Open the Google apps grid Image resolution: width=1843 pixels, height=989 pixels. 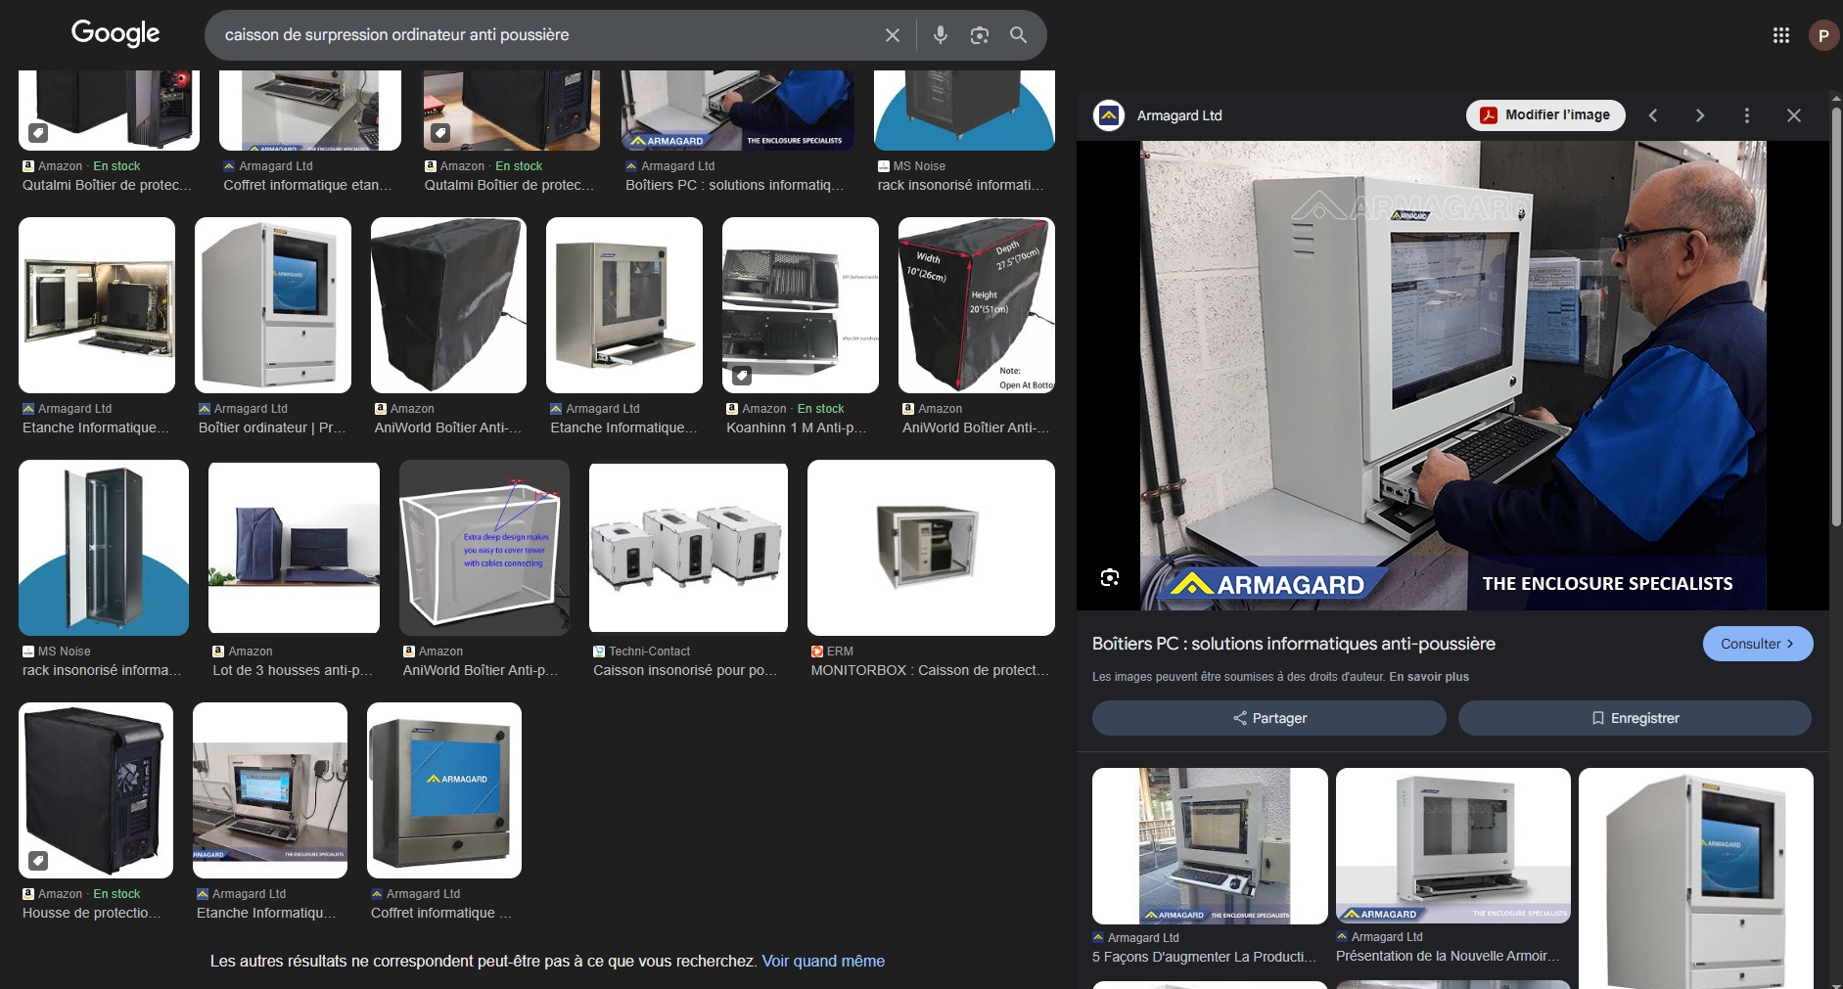pyautogui.click(x=1780, y=35)
